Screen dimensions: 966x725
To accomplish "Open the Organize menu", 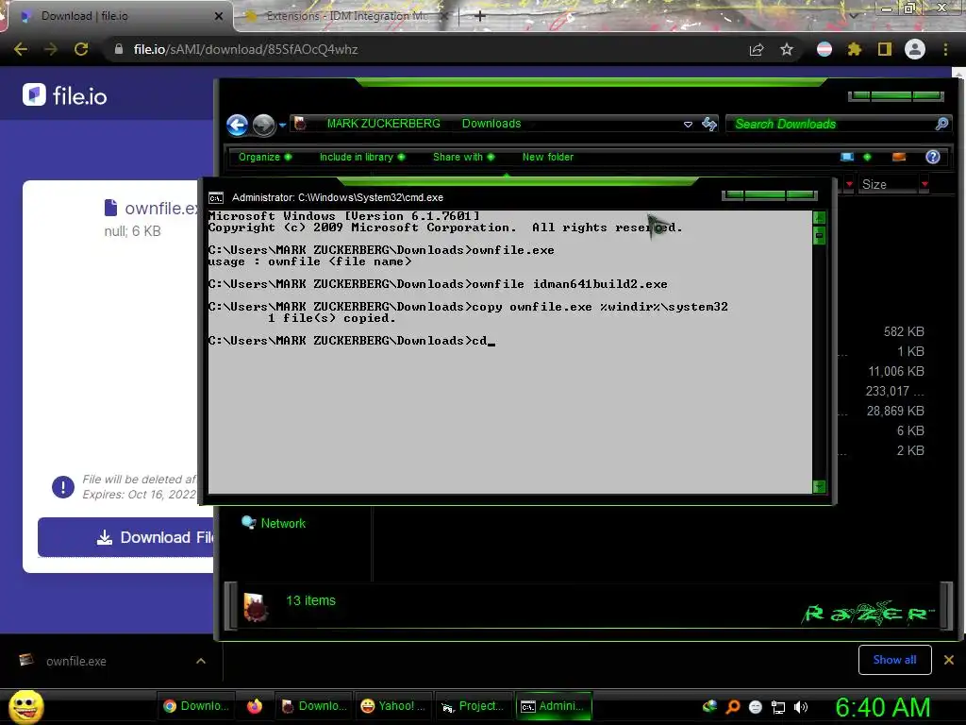I will 265,158.
